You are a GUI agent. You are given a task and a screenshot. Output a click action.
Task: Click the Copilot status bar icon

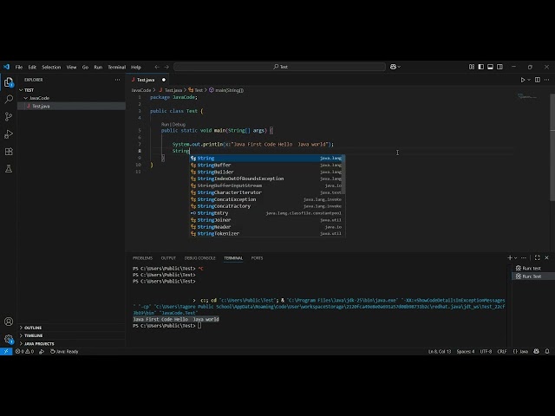coord(536,351)
